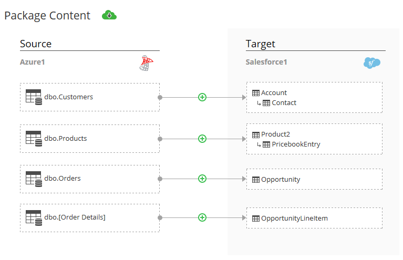403x260 pixels.
Task: Click the Package Content title
Action: click(47, 16)
